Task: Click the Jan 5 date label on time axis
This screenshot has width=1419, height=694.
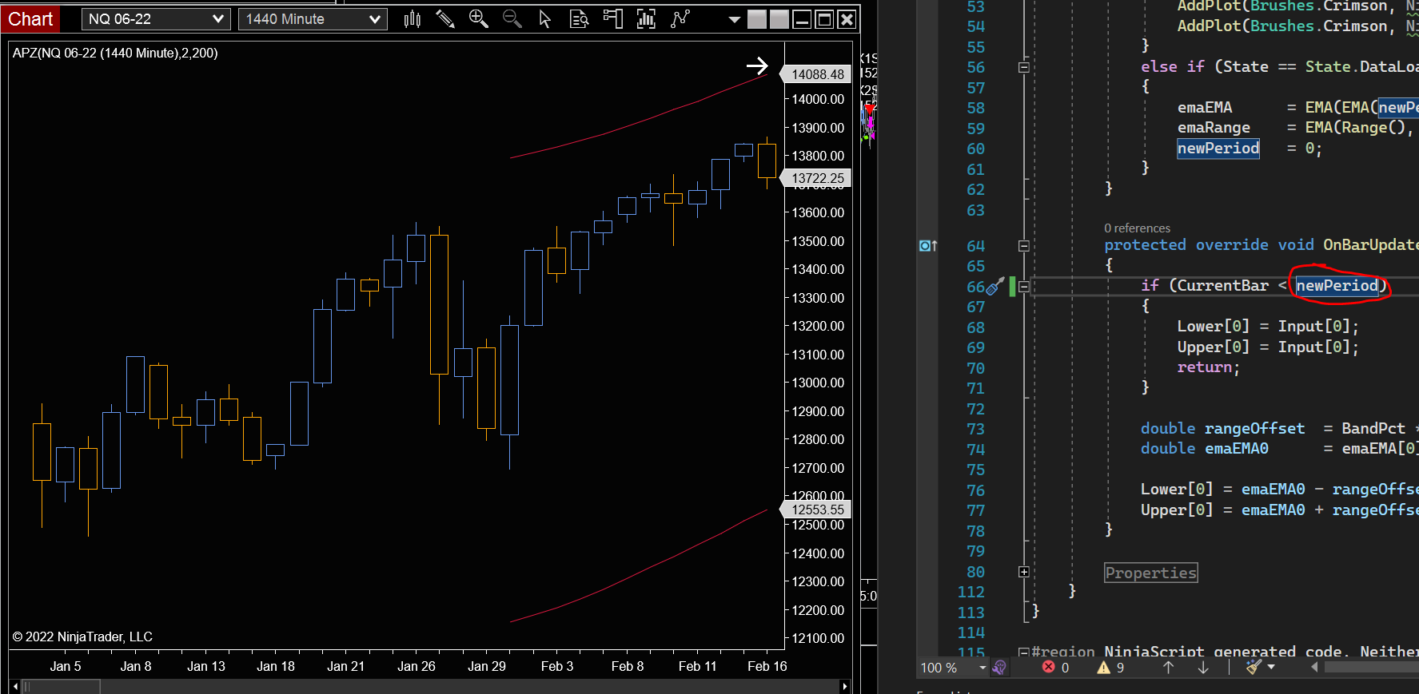Action: point(66,666)
